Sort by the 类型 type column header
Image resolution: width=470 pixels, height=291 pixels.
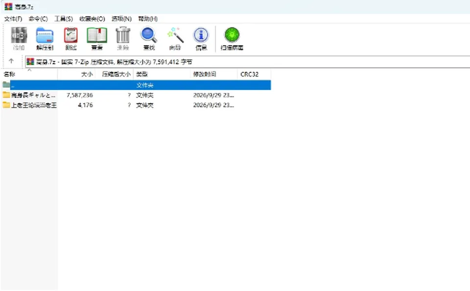(x=162, y=74)
